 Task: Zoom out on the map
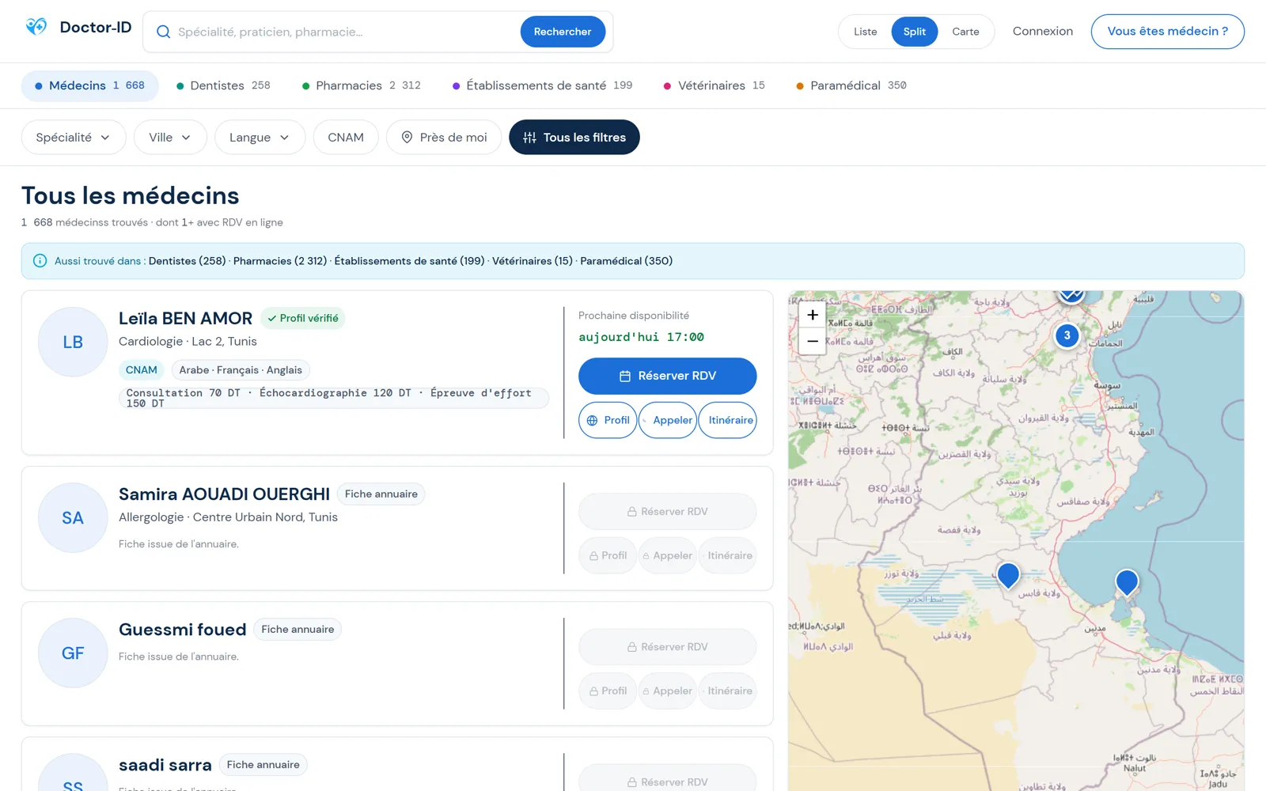coord(812,341)
